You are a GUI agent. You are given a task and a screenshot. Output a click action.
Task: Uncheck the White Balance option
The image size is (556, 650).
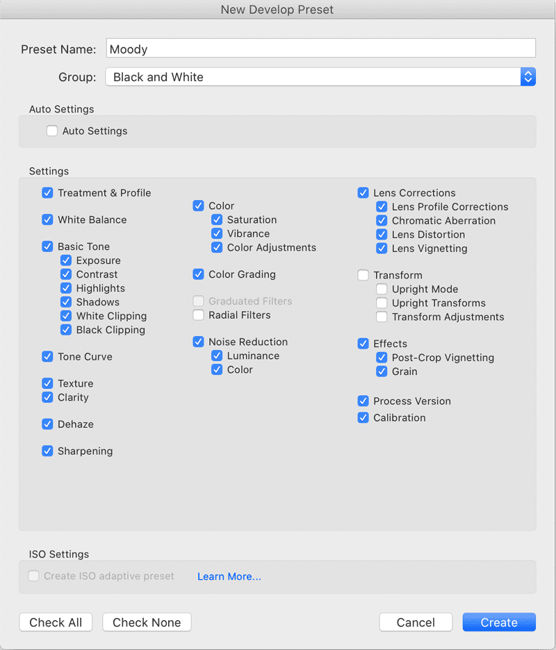click(x=47, y=219)
